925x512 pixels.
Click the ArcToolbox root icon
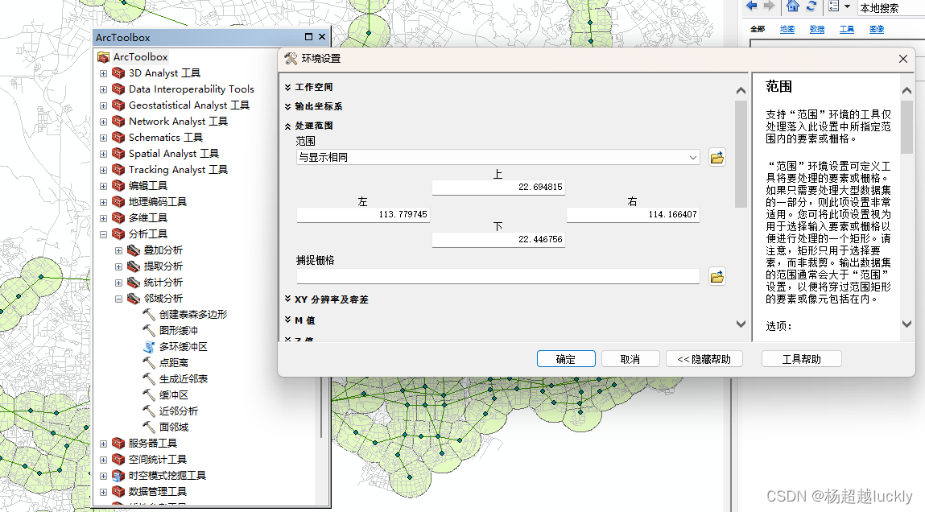point(103,57)
